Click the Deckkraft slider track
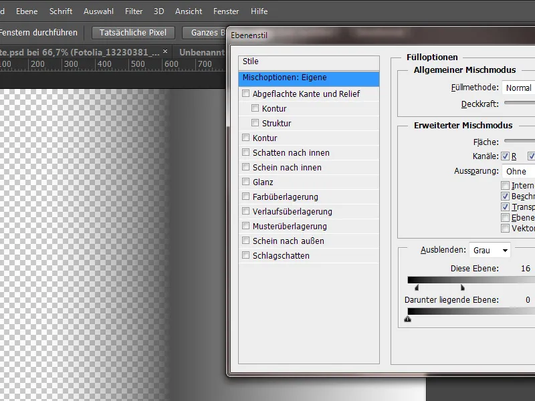The height and width of the screenshot is (401, 535). point(520,103)
